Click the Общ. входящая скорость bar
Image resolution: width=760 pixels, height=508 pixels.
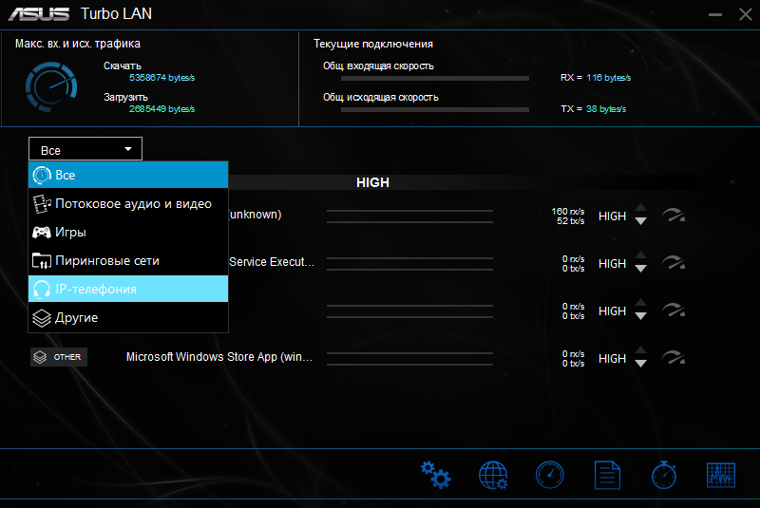[435, 79]
